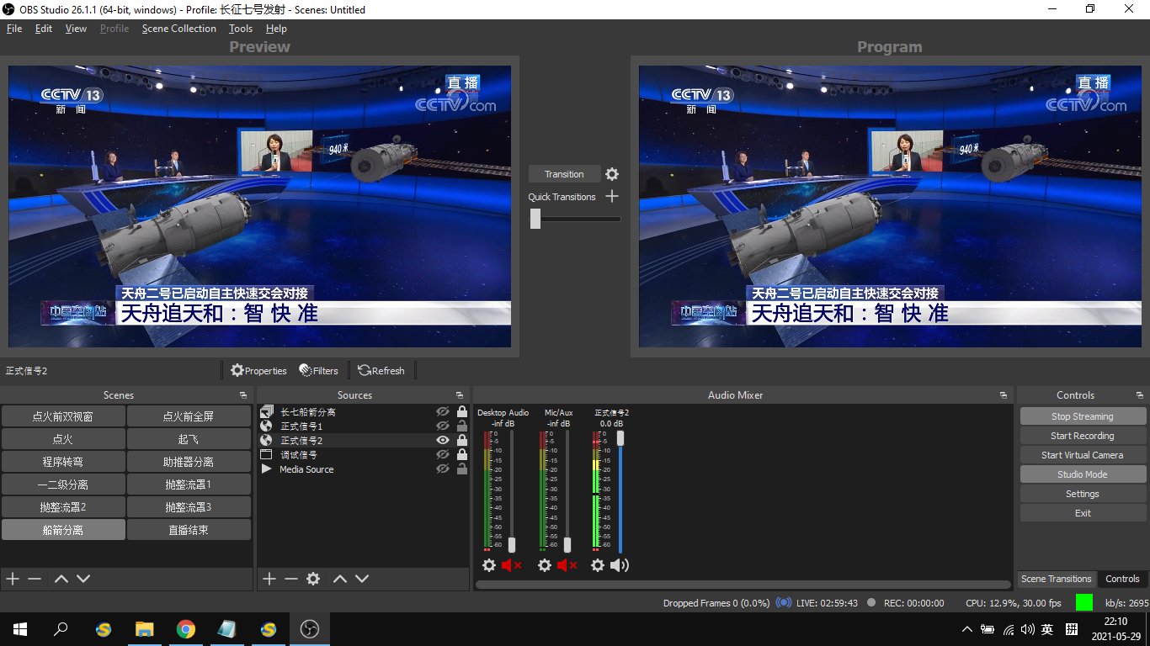Stop Streaming

click(1082, 416)
